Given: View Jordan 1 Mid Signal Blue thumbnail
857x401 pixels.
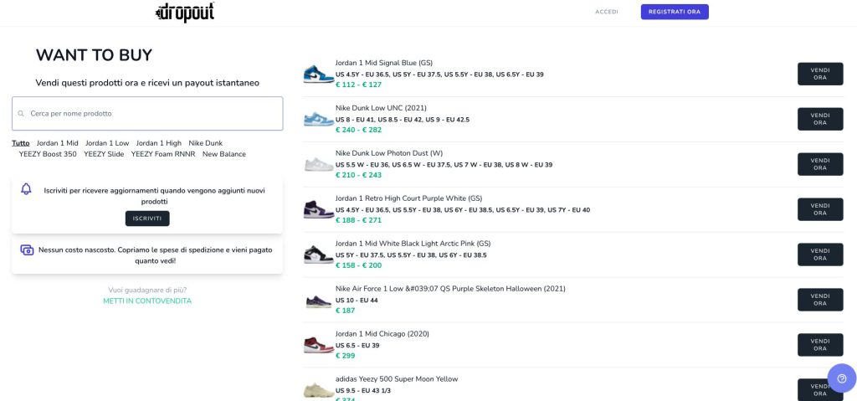Looking at the screenshot, I should coord(319,74).
